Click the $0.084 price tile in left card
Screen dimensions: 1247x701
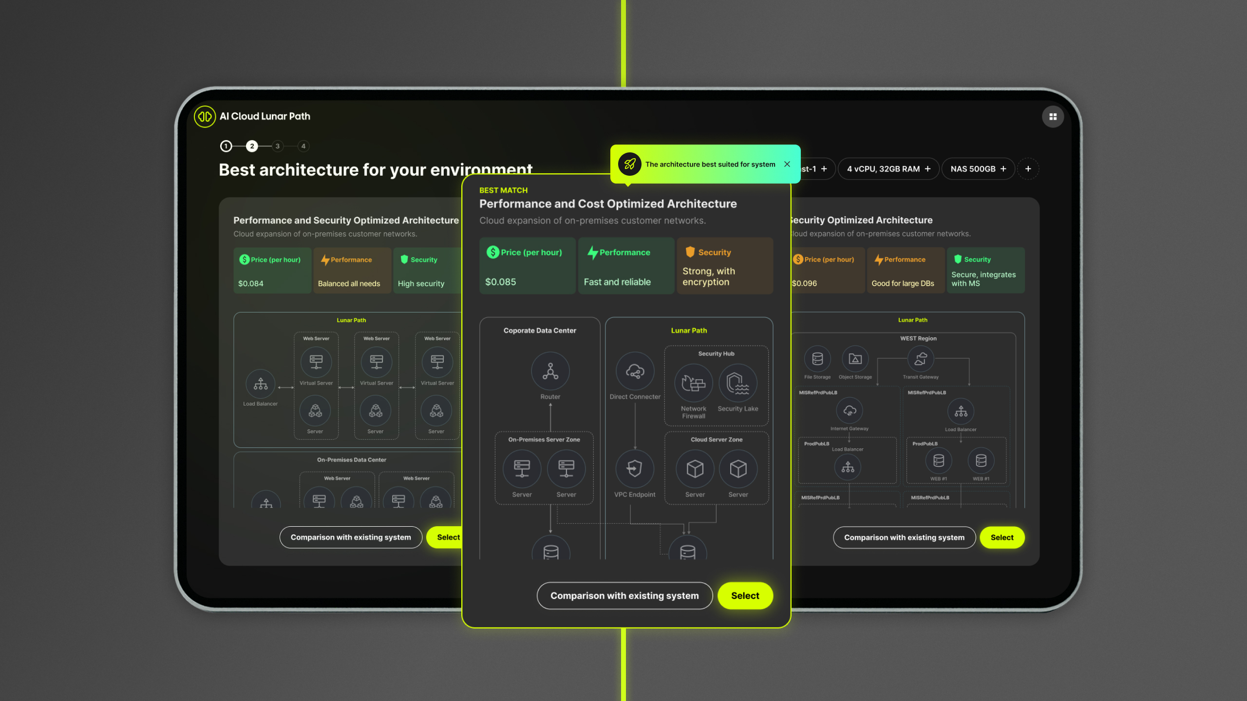[x=272, y=271]
